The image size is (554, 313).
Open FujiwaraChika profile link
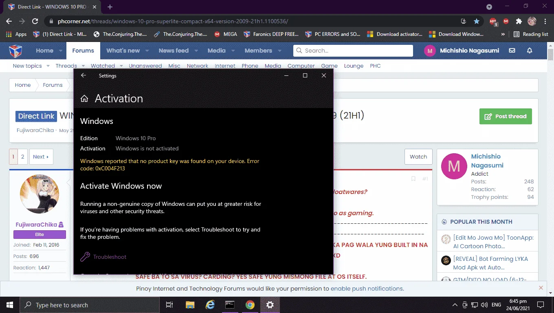click(37, 224)
